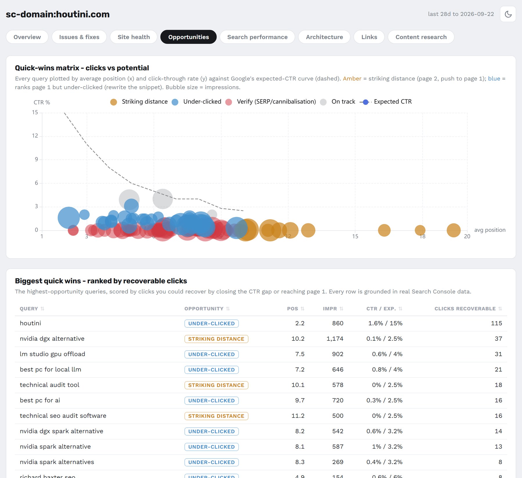Open the Site health tab
This screenshot has width=522, height=478.
click(134, 37)
